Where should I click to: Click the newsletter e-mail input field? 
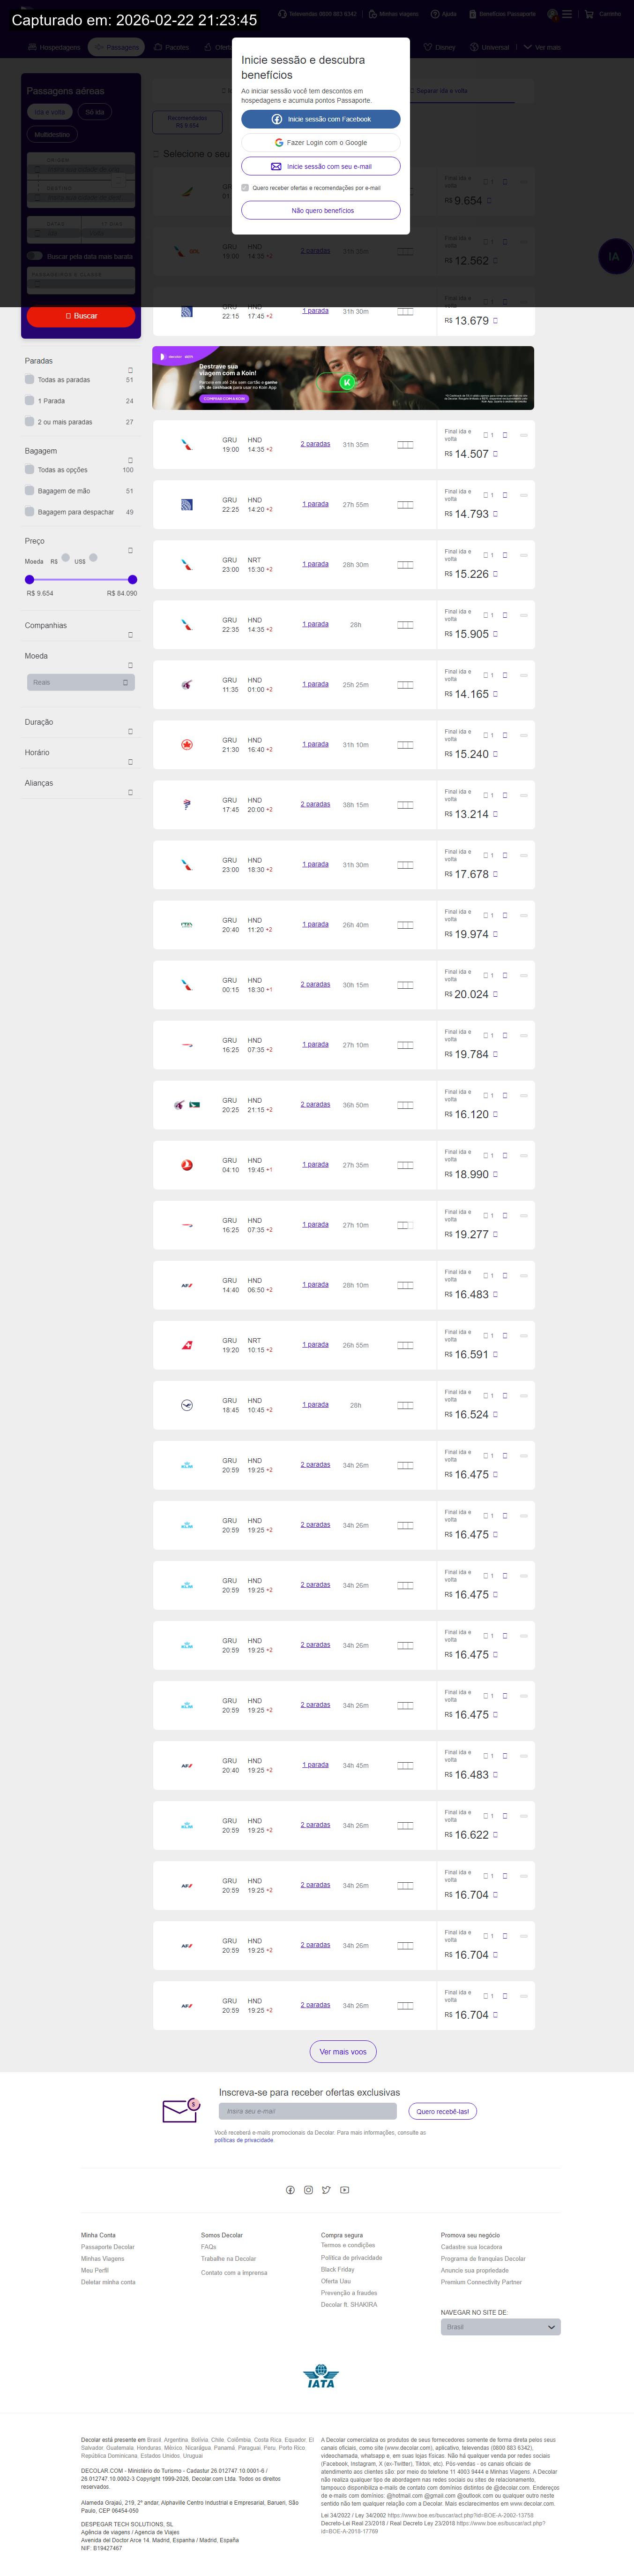(307, 2111)
